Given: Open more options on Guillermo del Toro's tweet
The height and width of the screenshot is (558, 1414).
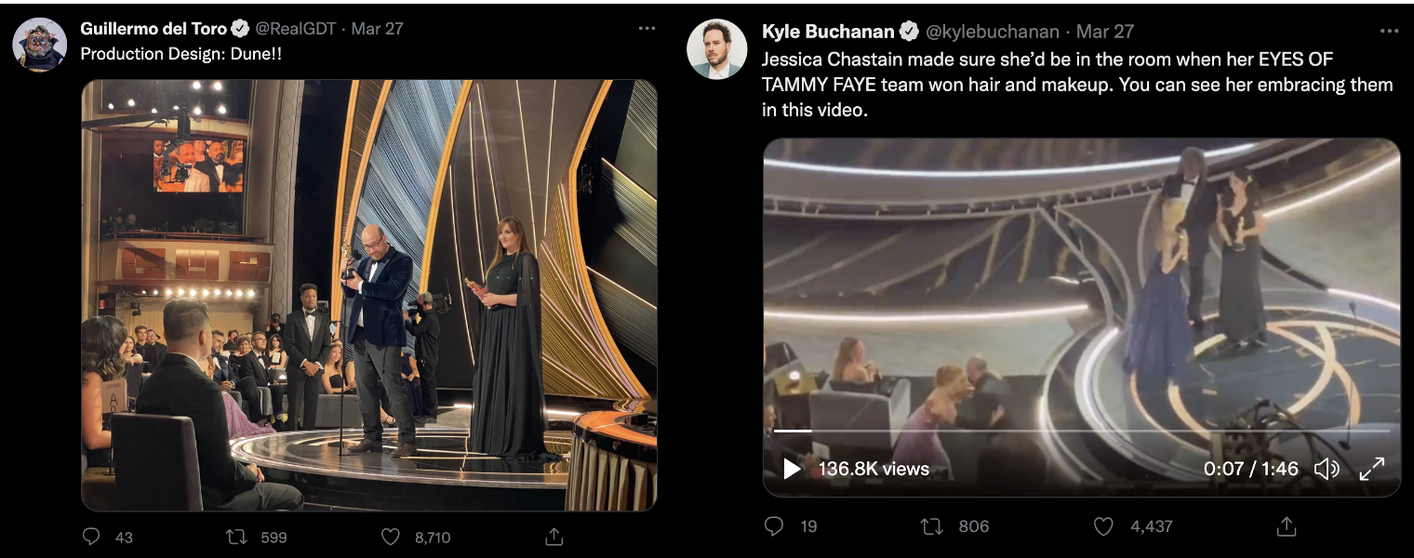Looking at the screenshot, I should pyautogui.click(x=647, y=29).
